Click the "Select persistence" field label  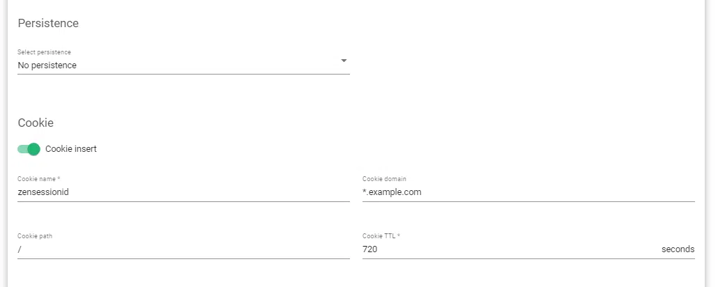click(44, 52)
